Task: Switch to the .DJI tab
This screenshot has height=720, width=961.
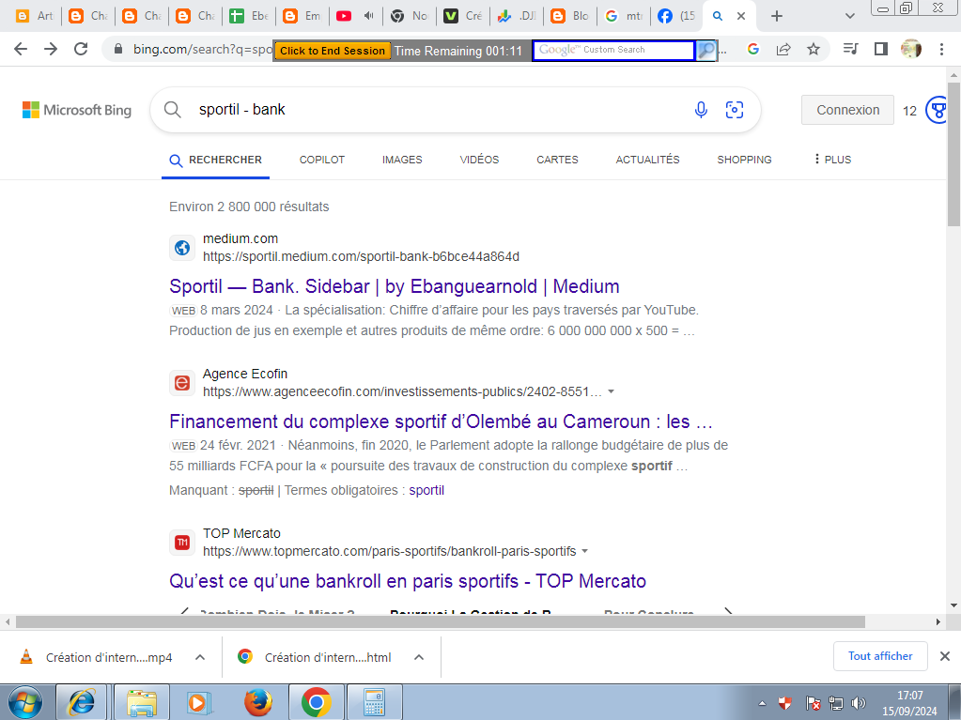Action: (516, 16)
